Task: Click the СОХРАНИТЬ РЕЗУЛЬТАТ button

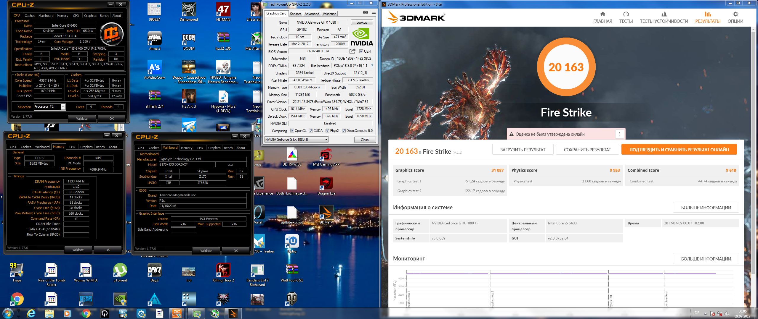Action: pyautogui.click(x=587, y=150)
